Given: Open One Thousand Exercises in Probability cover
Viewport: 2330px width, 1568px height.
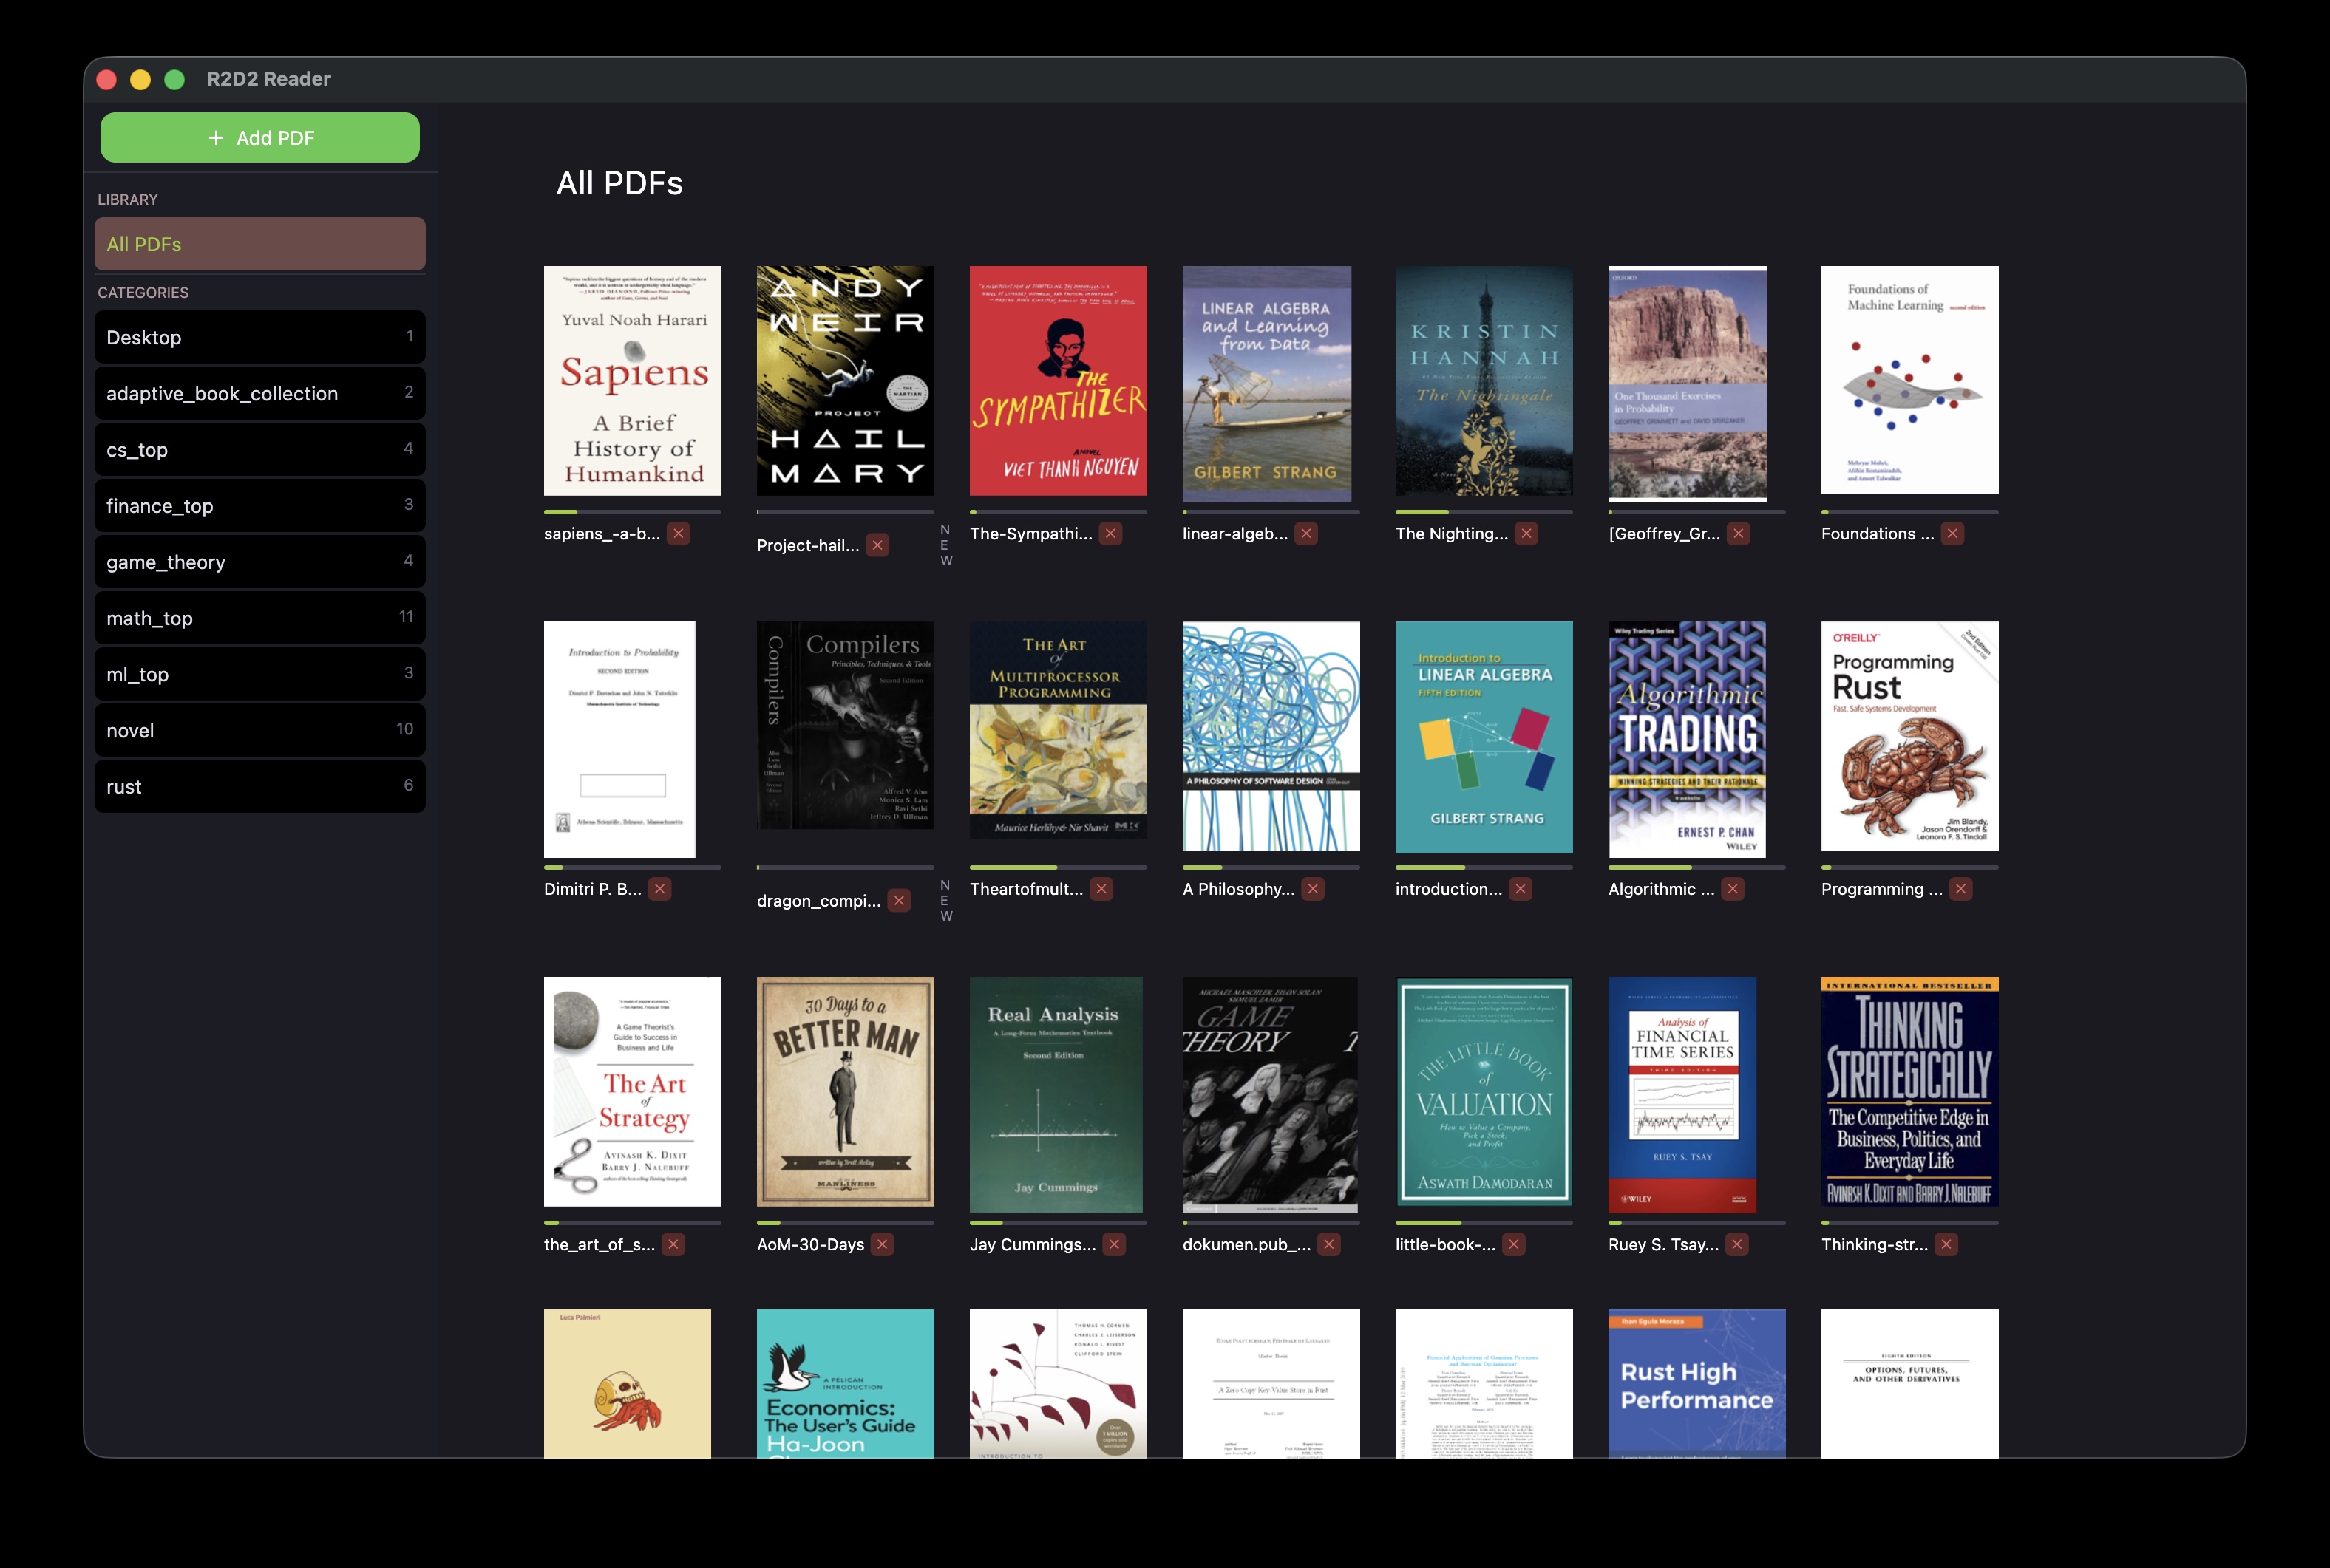Looking at the screenshot, I should tap(1688, 384).
